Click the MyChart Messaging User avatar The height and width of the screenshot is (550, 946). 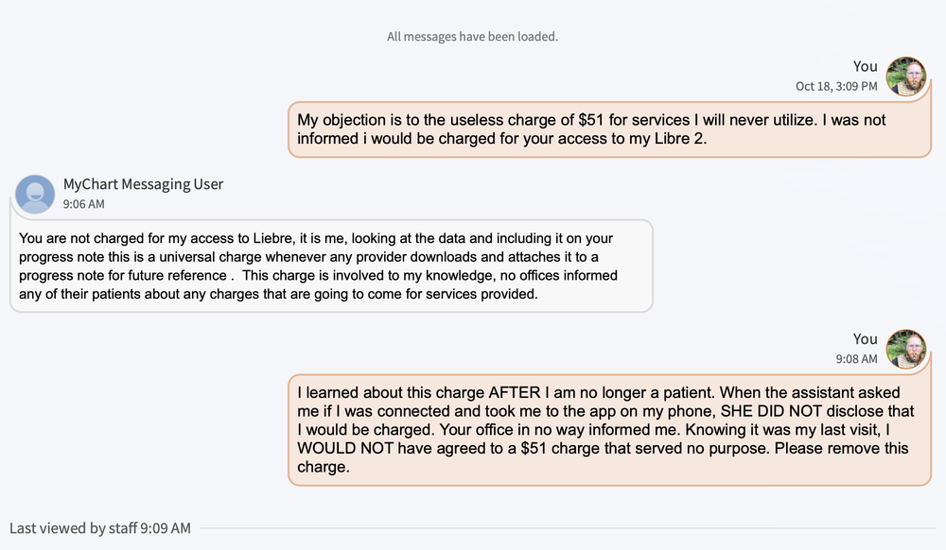(x=36, y=194)
